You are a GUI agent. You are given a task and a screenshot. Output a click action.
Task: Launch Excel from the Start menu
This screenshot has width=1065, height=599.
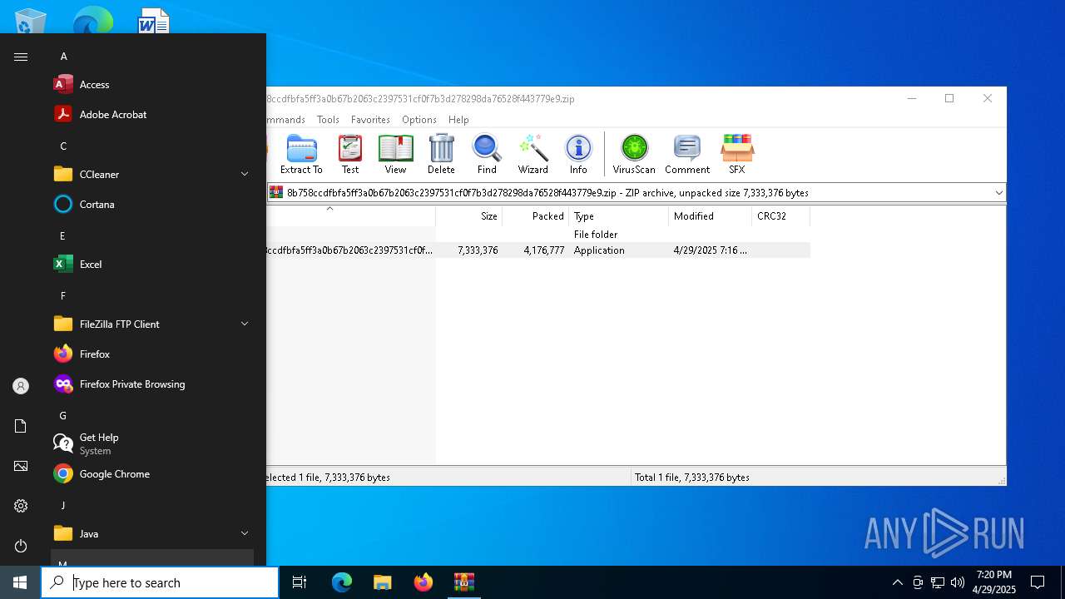tap(152, 265)
